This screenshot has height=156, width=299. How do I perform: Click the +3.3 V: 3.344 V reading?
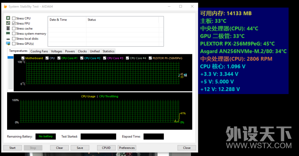pos(219,74)
